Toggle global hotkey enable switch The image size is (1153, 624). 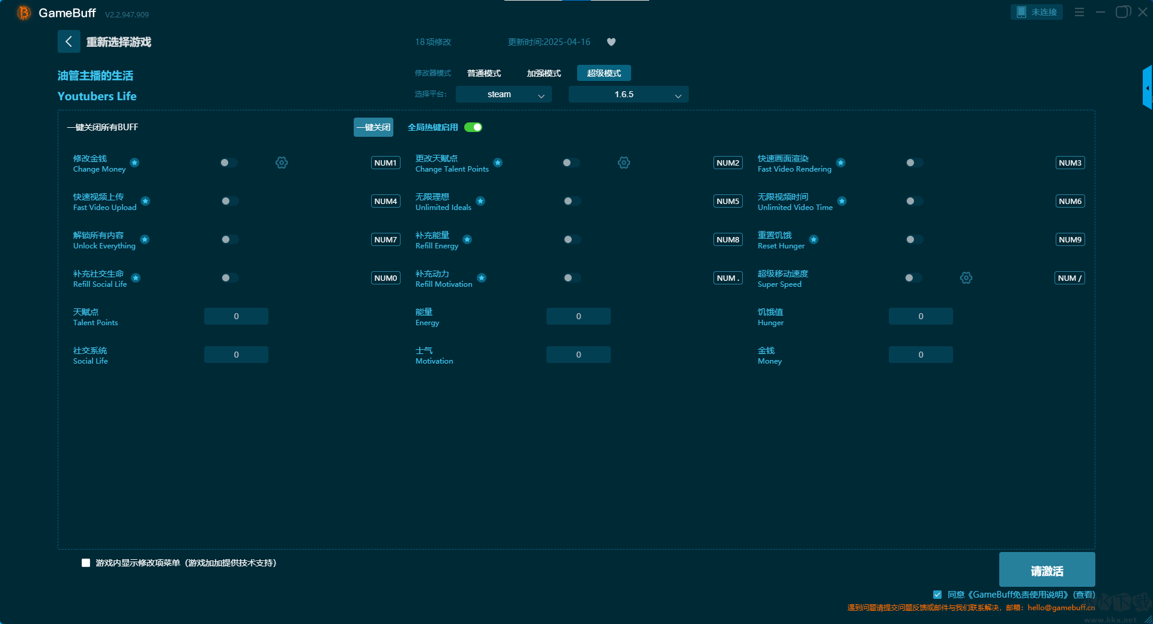(473, 127)
